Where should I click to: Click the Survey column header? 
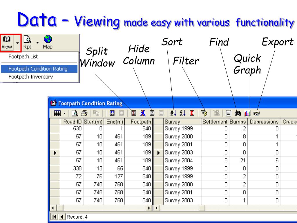pos(182,122)
